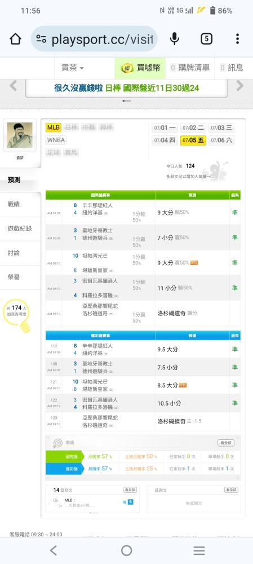Tap the playsport.cc address bar
Image resolution: width=253 pixels, height=564 pixels.
click(94, 39)
